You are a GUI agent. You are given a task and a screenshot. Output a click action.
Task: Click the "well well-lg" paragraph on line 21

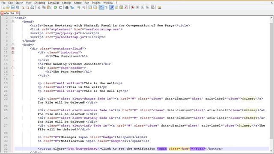83,91
